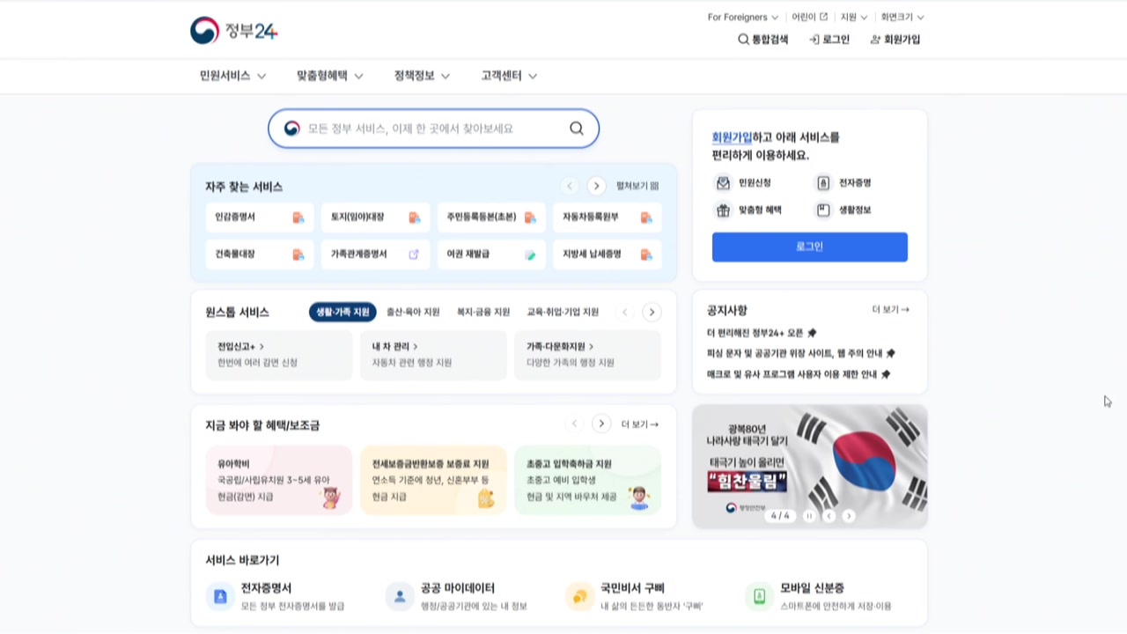Click the blue 로그인 button
Screen dimensions: 1127x634
click(810, 247)
